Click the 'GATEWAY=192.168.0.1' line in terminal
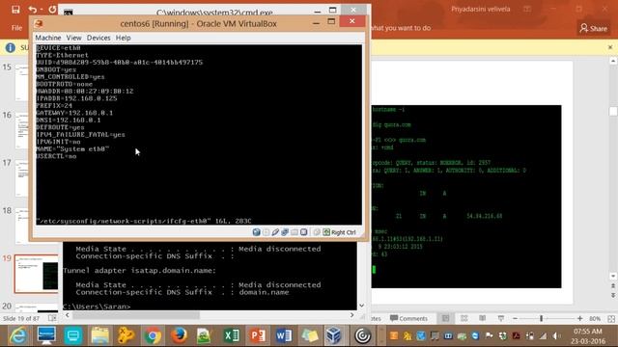Viewport: 618px width, 347px height. (74, 113)
